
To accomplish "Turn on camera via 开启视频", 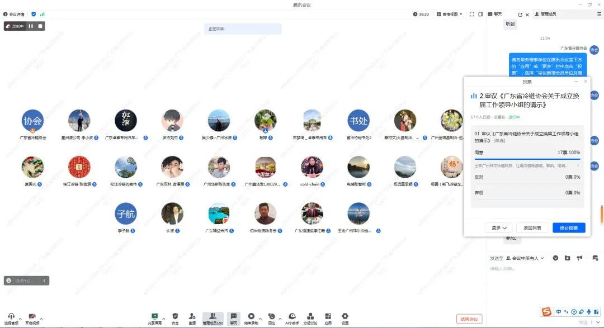I will 32,319.
